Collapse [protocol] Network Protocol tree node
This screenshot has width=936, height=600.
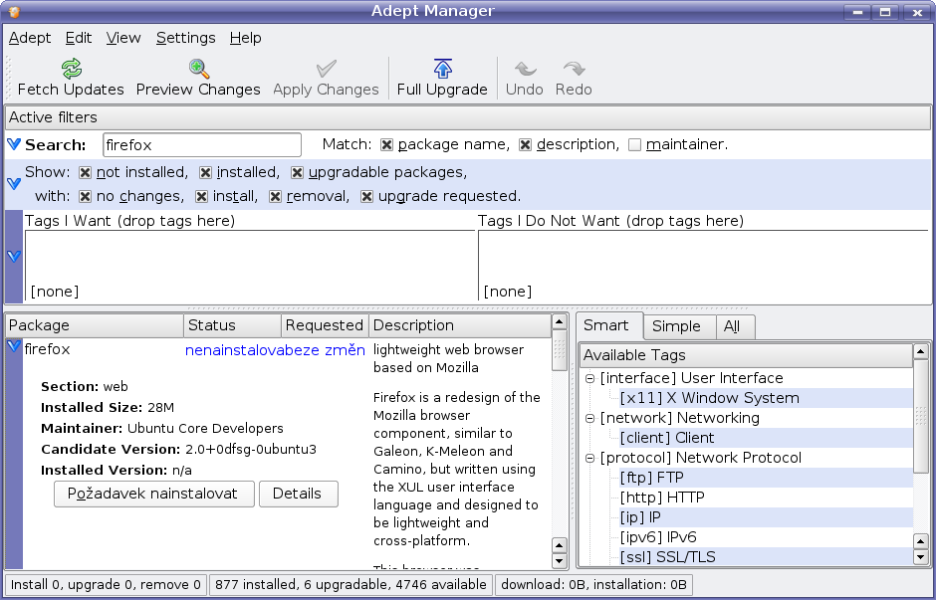coord(589,458)
